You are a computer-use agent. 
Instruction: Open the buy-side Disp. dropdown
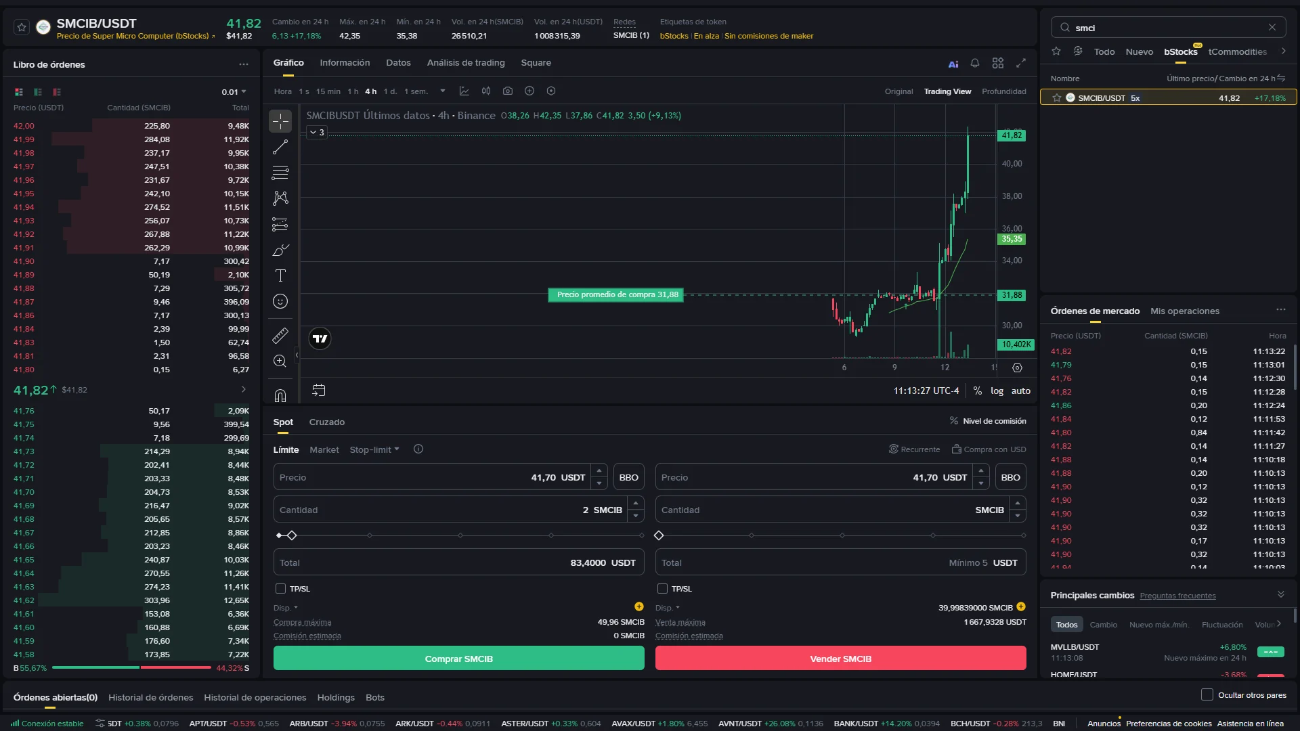pyautogui.click(x=286, y=608)
